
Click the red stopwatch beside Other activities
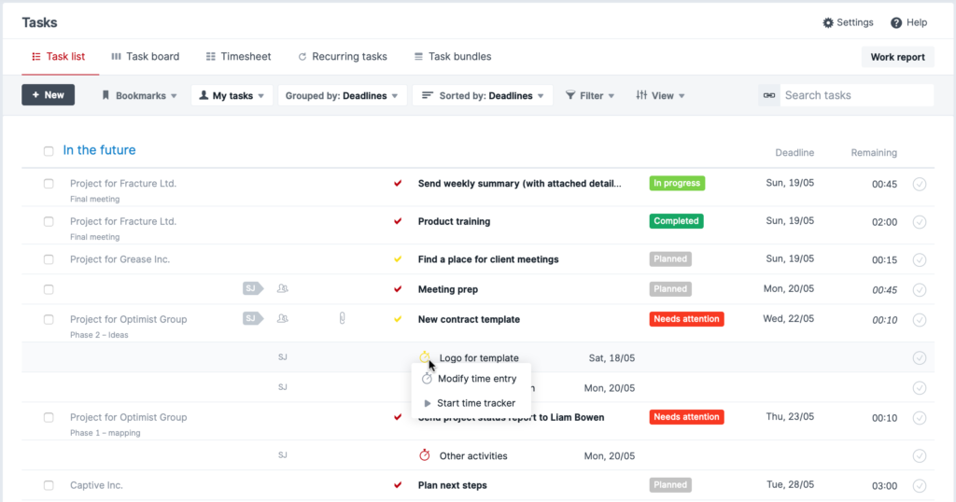tap(425, 455)
